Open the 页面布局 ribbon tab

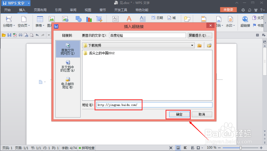pos(40,10)
